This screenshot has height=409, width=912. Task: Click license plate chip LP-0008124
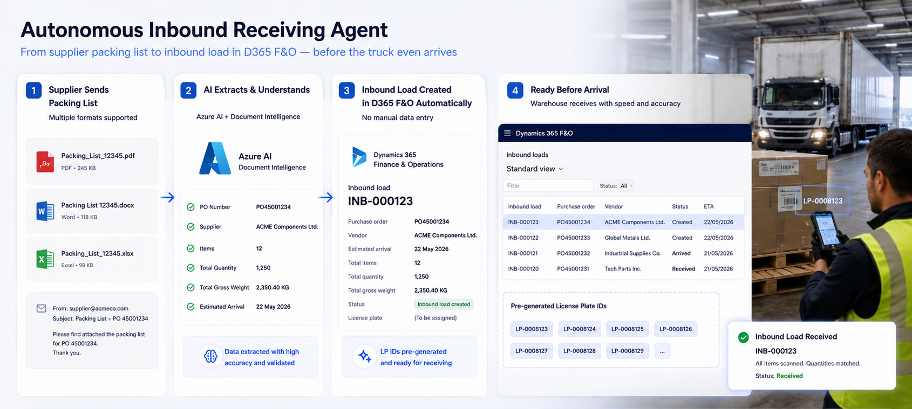580,329
